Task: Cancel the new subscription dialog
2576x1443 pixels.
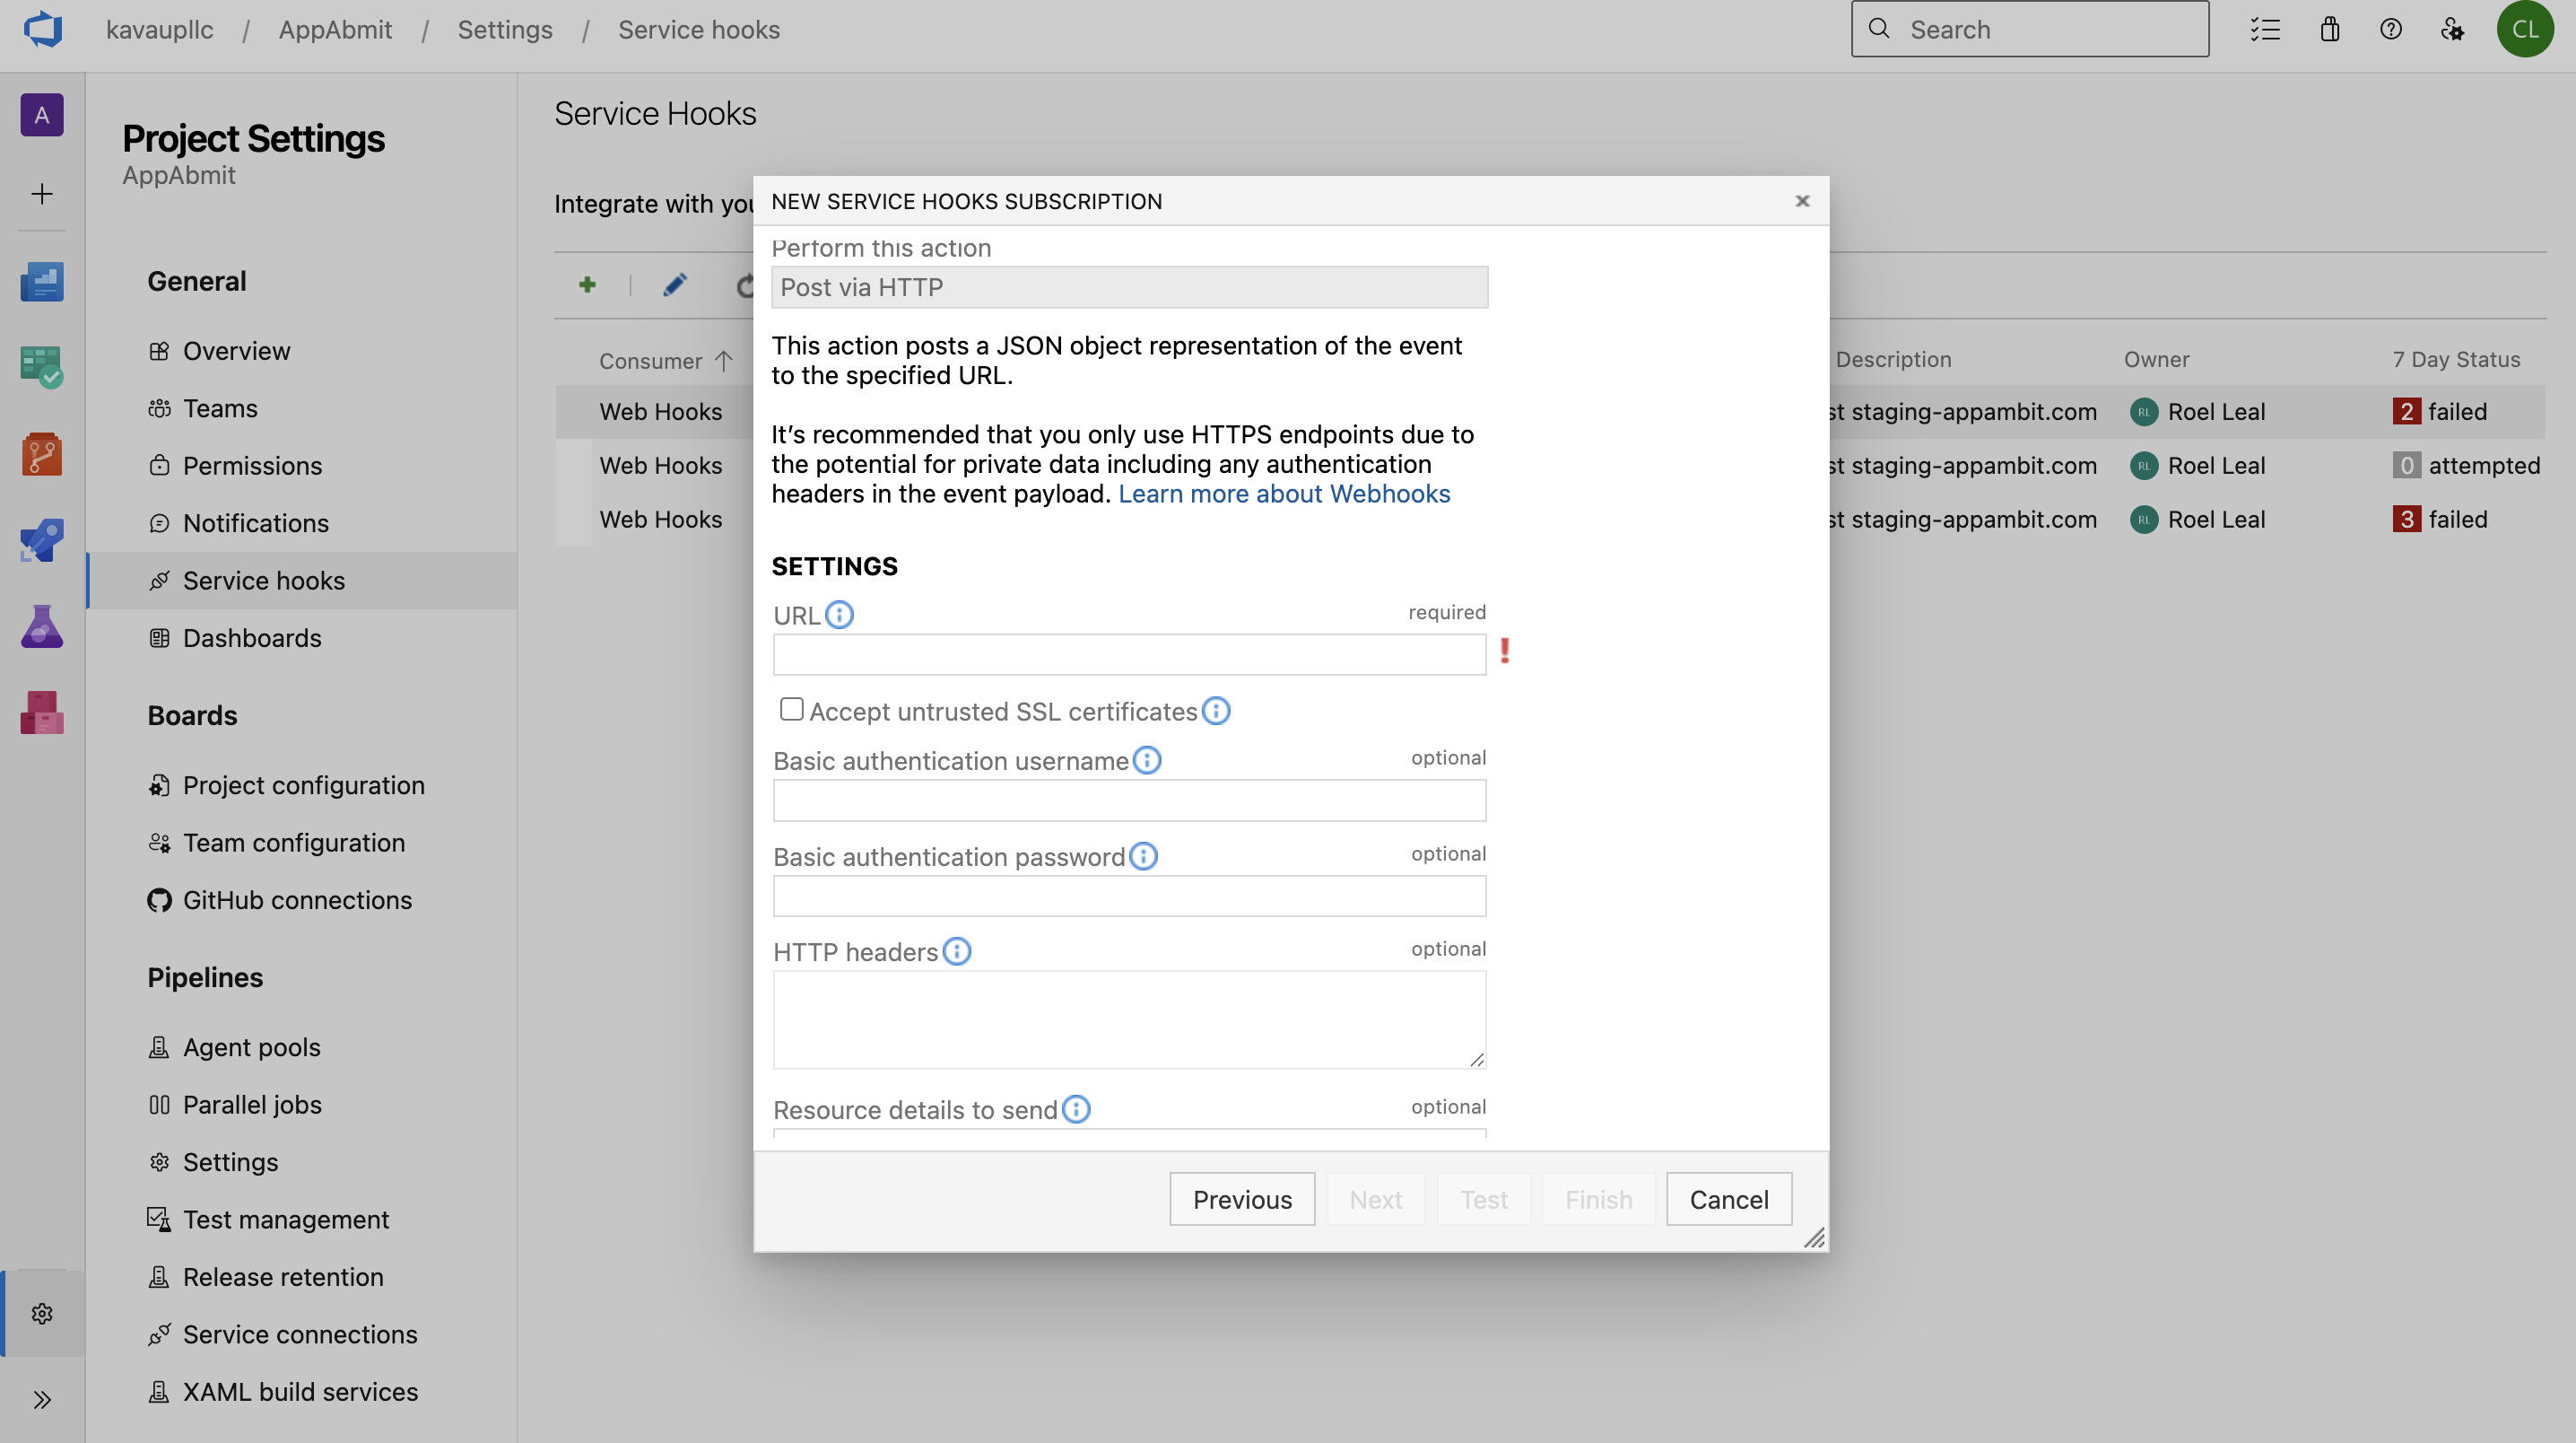Action: (x=1728, y=1199)
